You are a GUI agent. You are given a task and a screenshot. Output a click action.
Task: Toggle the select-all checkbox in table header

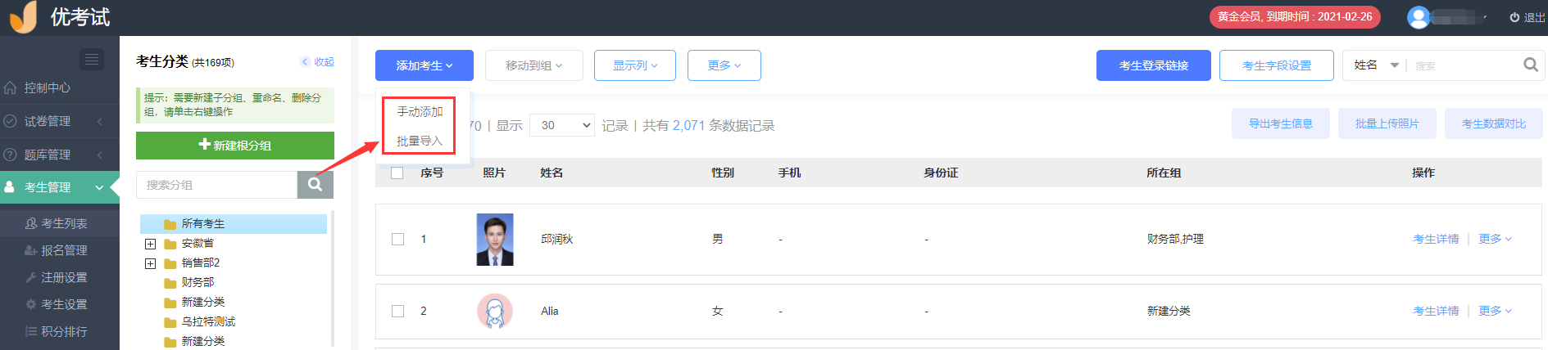397,173
